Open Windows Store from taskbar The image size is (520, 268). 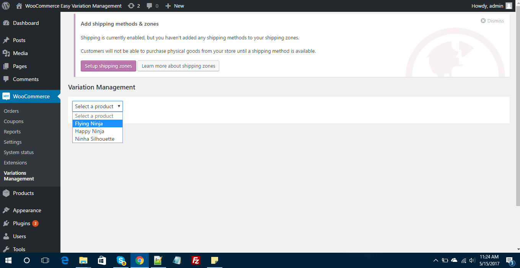pyautogui.click(x=102, y=260)
